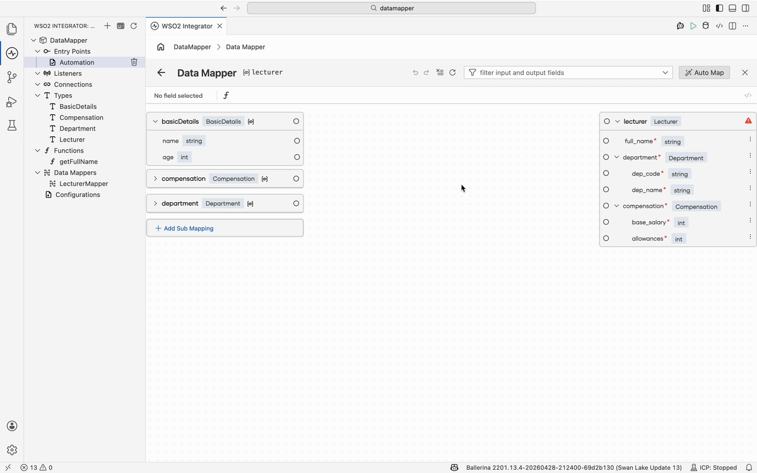Debug the integration with the bug icon
The width and height of the screenshot is (757, 473).
click(706, 26)
